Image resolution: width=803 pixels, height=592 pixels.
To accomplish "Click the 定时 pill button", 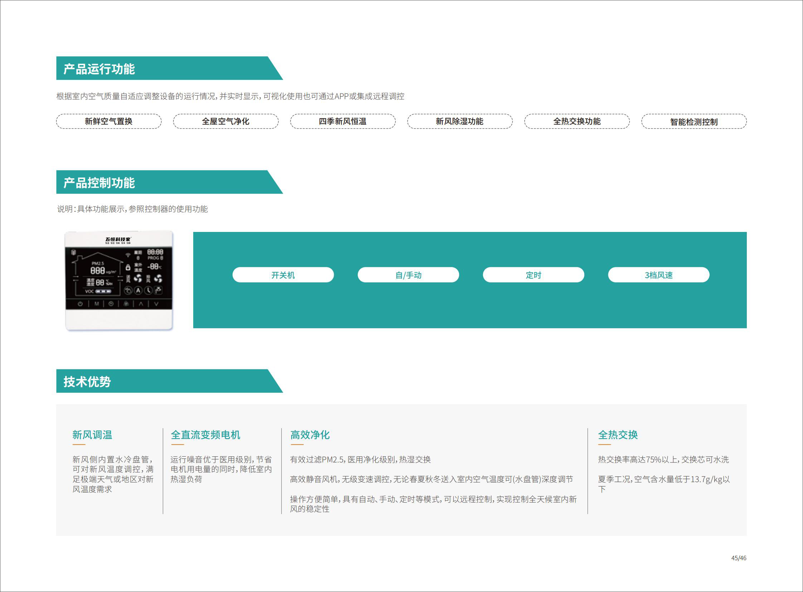I will point(534,275).
